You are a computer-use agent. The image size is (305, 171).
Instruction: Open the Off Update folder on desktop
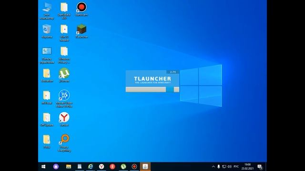(x=47, y=120)
